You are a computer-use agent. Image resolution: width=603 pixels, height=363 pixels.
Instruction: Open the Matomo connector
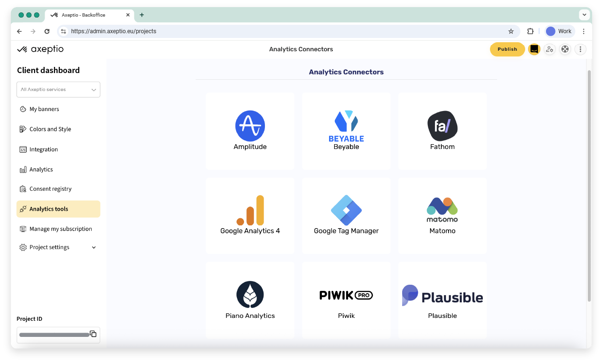pyautogui.click(x=442, y=215)
